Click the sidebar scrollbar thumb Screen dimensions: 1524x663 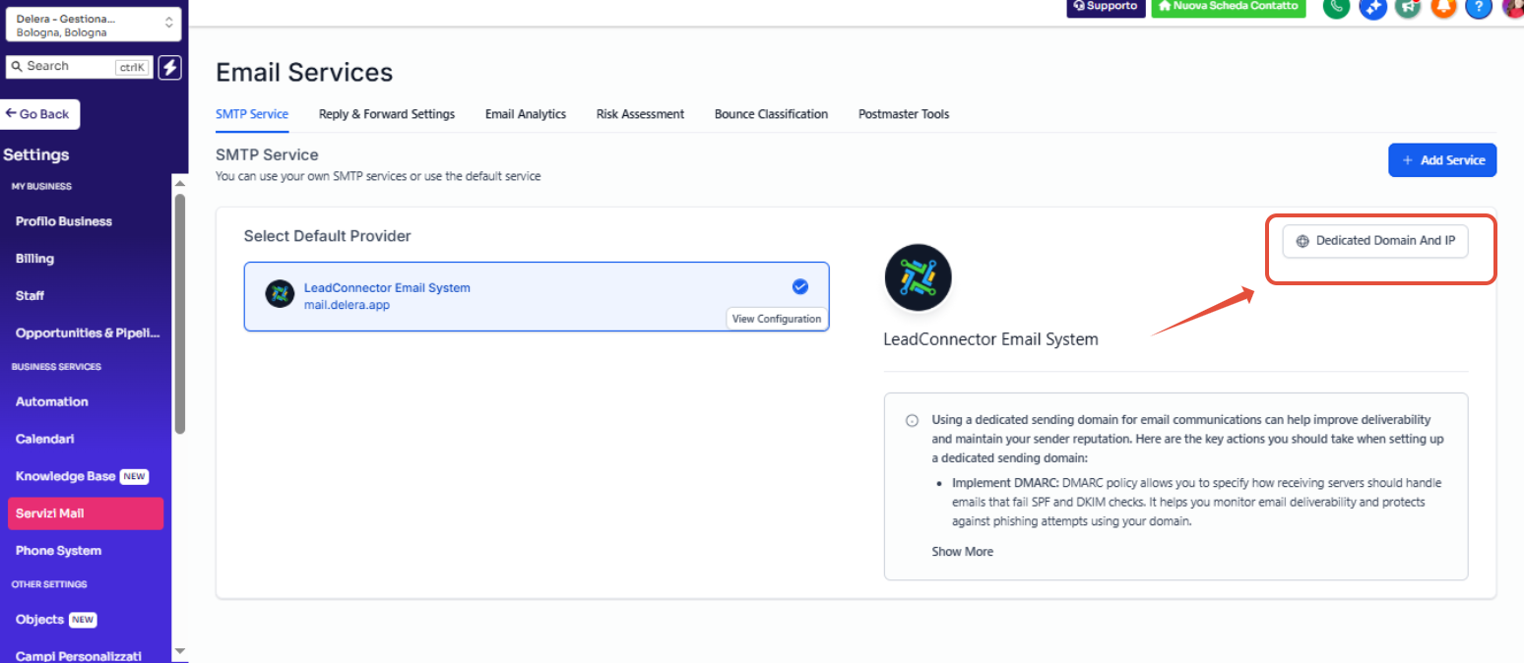pos(179,313)
